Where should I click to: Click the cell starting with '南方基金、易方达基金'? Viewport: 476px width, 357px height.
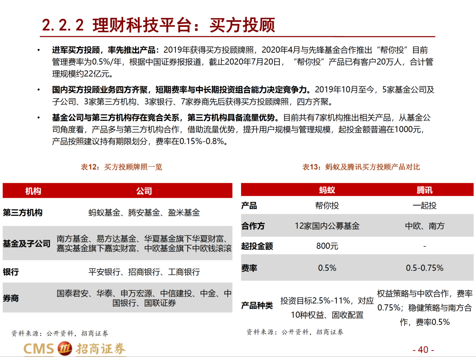[x=144, y=243]
